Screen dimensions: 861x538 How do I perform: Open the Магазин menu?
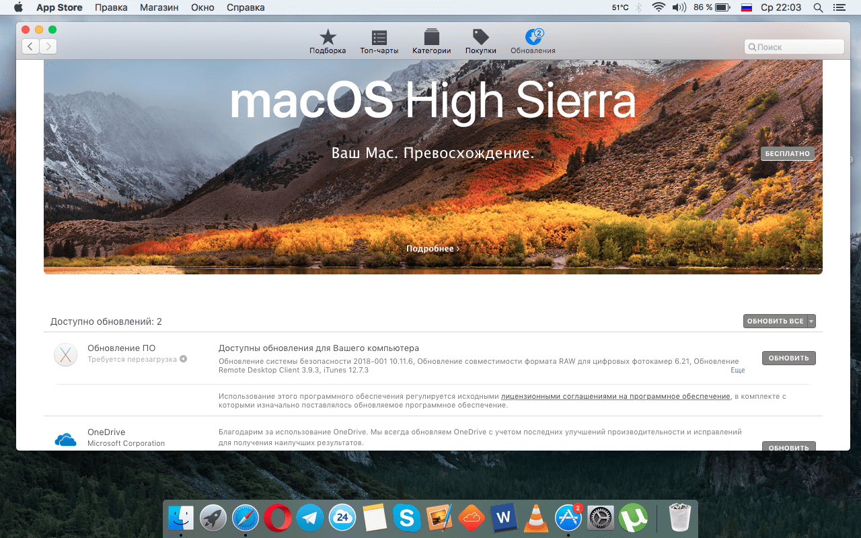coord(159,7)
